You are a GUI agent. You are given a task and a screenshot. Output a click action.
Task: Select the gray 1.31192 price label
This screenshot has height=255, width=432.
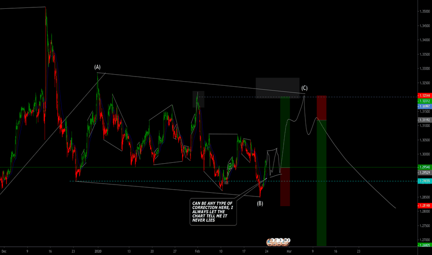pos(425,120)
